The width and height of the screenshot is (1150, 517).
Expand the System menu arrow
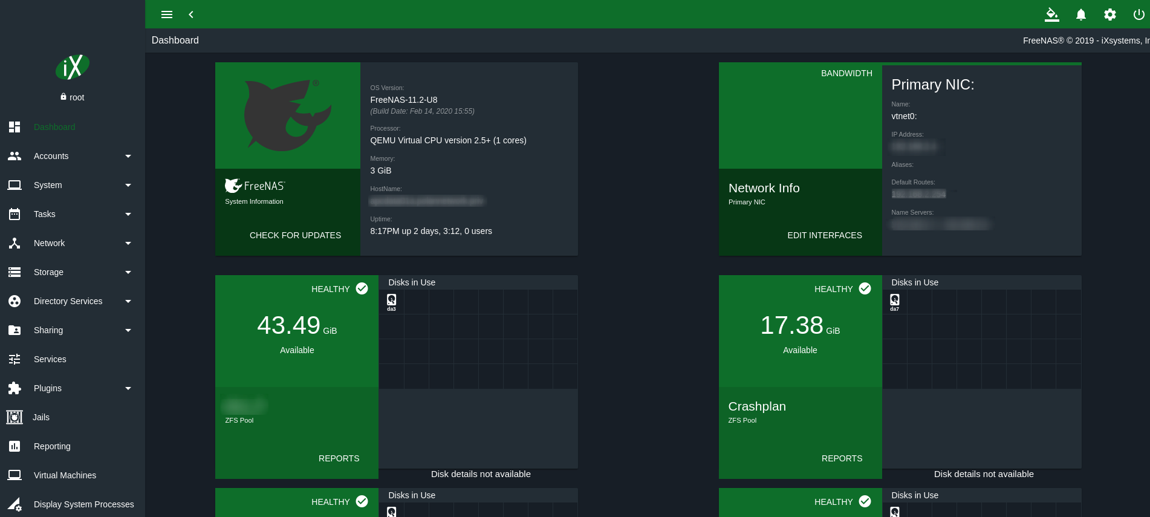pyautogui.click(x=128, y=185)
